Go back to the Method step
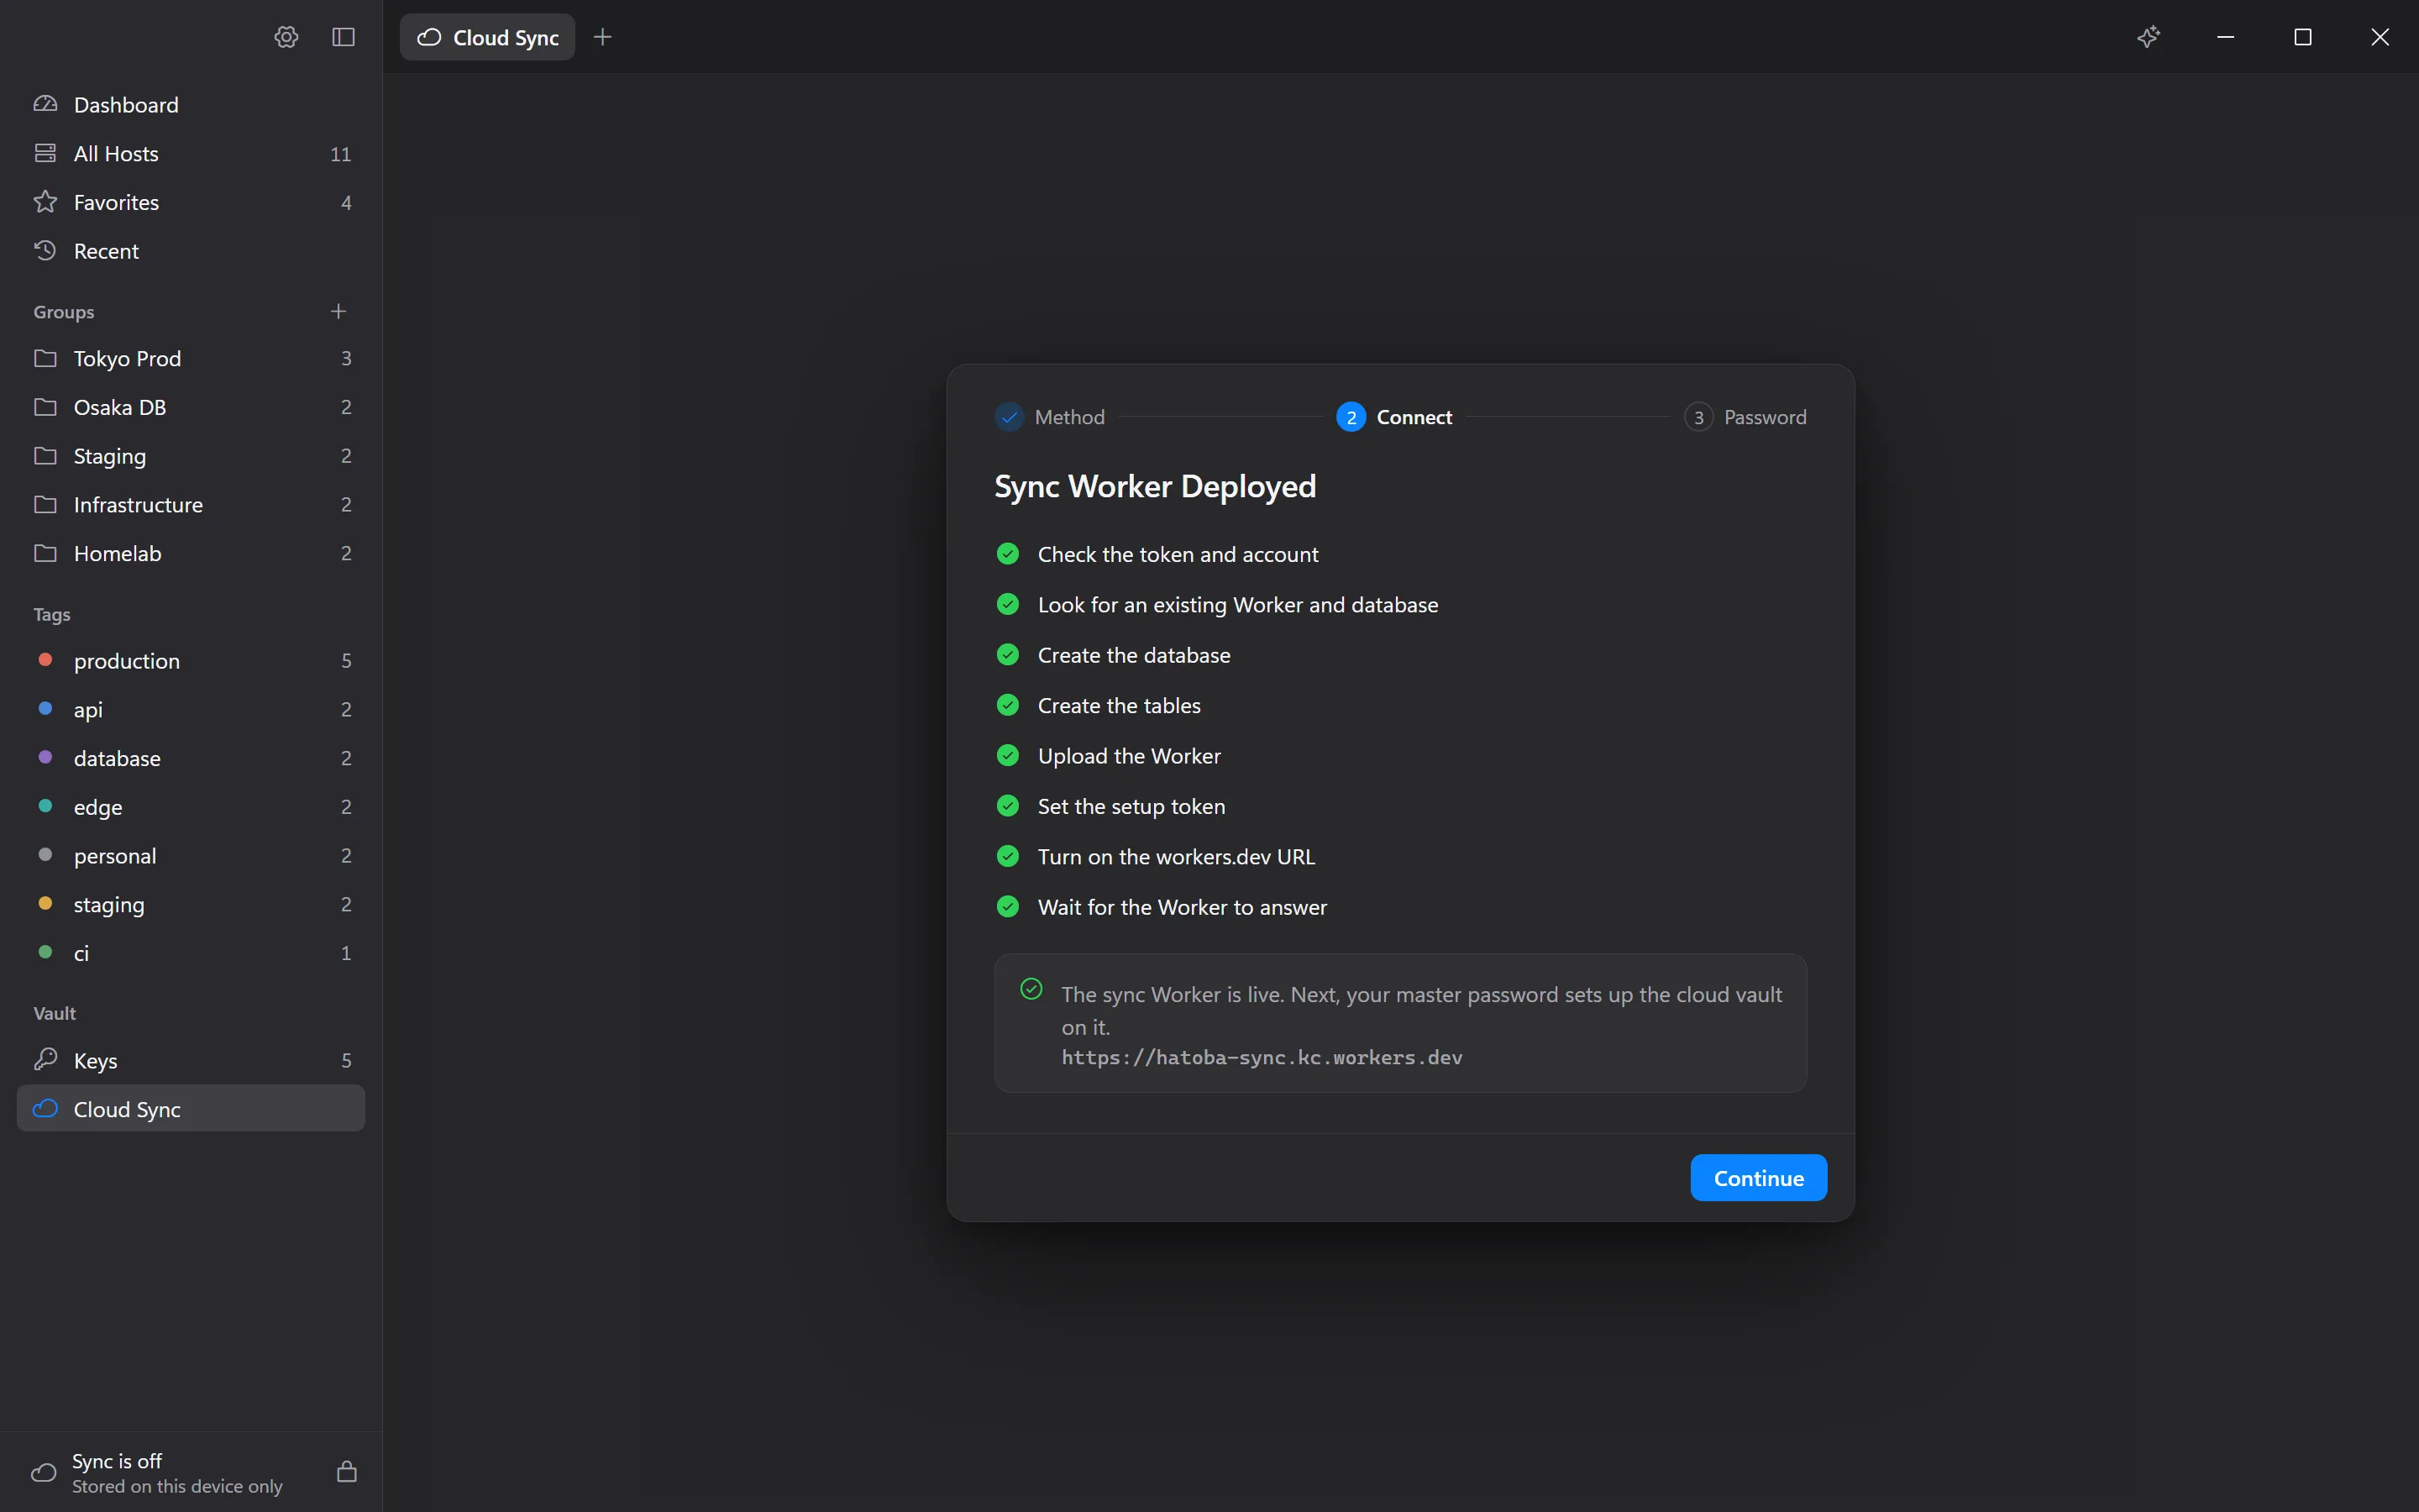 1050,417
